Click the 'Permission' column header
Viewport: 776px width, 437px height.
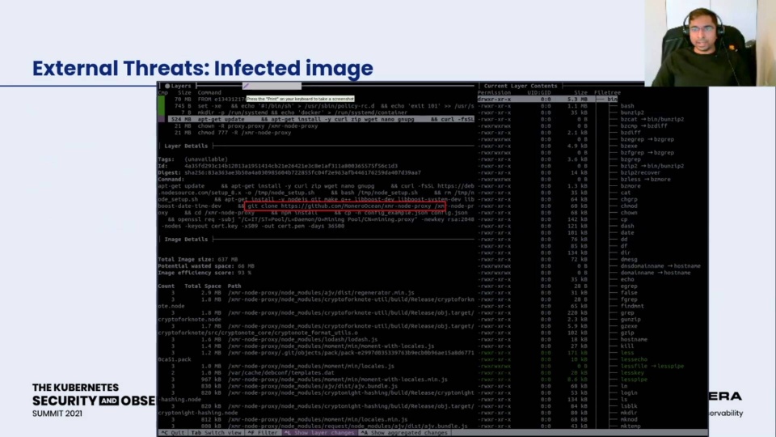click(x=494, y=92)
